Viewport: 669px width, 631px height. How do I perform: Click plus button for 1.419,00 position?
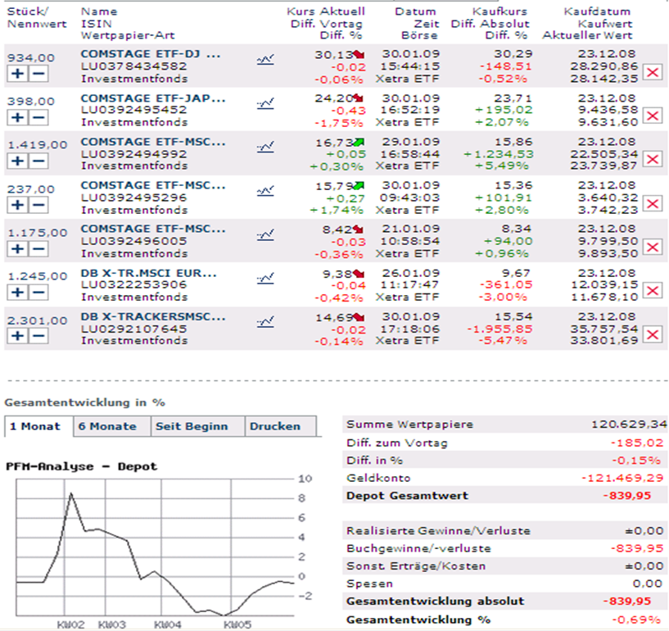click(x=17, y=161)
